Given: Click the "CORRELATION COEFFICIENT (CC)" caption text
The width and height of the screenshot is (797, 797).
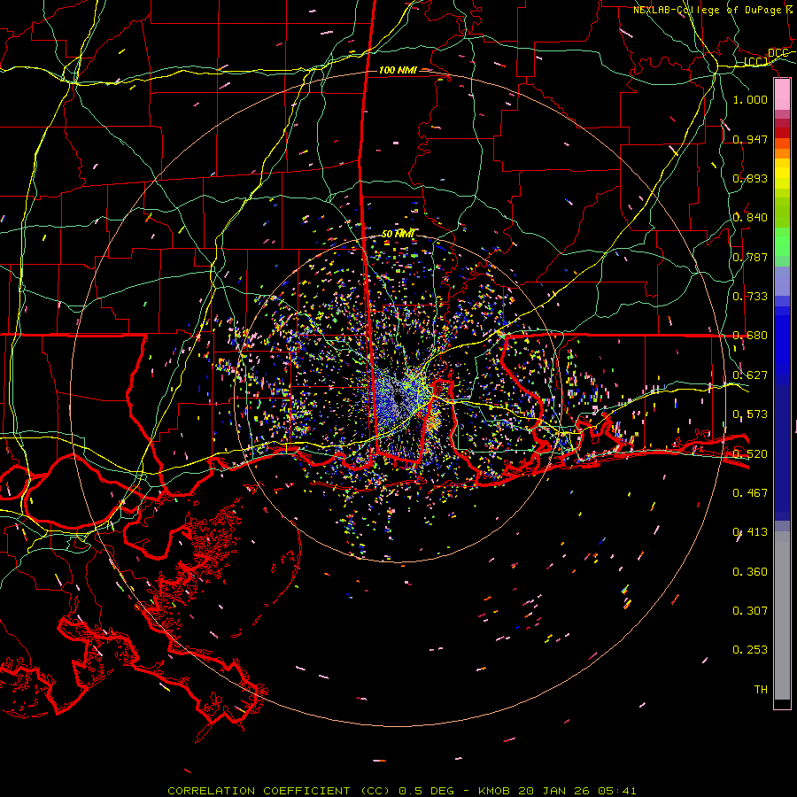Looking at the screenshot, I should click(x=279, y=791).
